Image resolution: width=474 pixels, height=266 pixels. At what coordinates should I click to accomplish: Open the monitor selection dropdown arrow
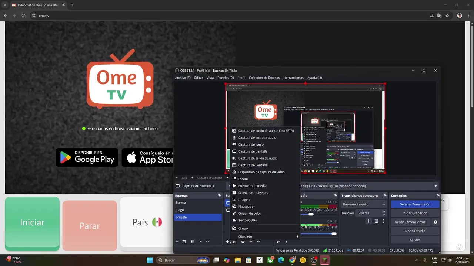point(436,186)
